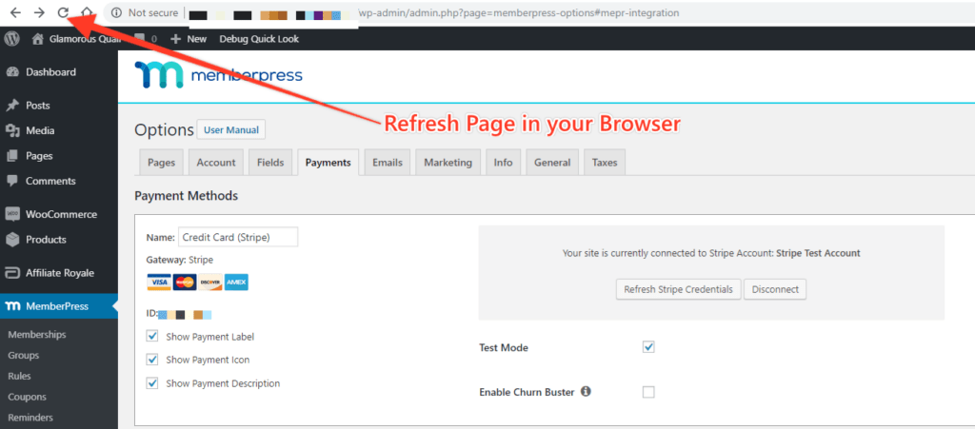Switch to the Account tab
The image size is (975, 429).
(216, 163)
